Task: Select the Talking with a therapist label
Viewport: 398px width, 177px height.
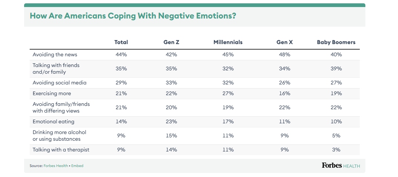Action: (61, 150)
